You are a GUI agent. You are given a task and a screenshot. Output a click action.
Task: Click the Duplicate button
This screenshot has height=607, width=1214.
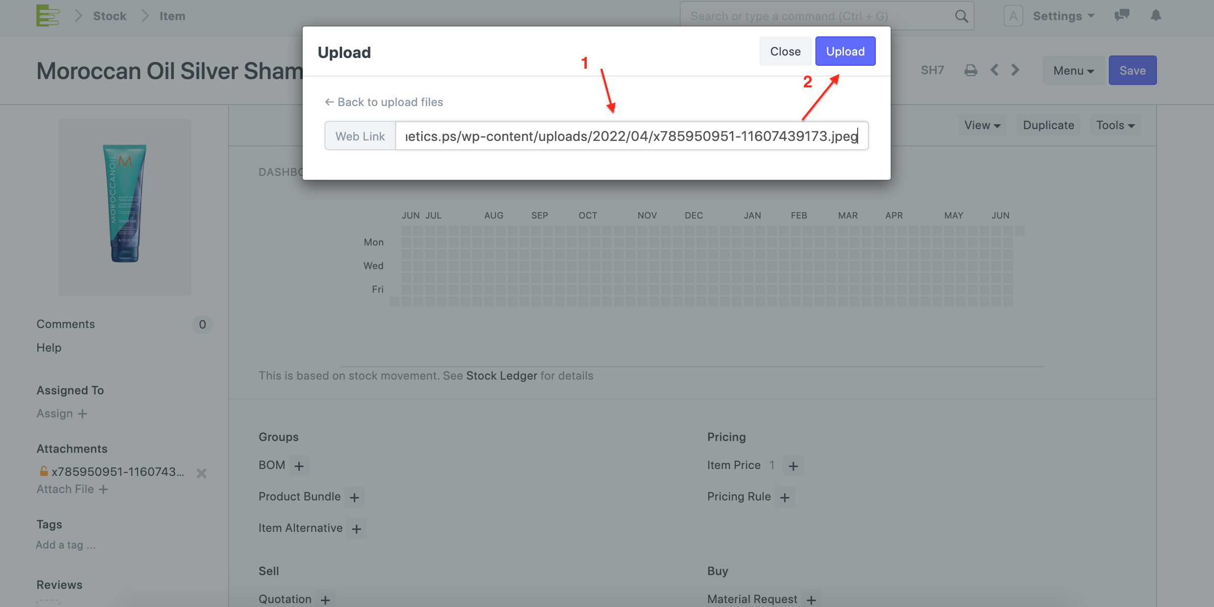tap(1048, 125)
